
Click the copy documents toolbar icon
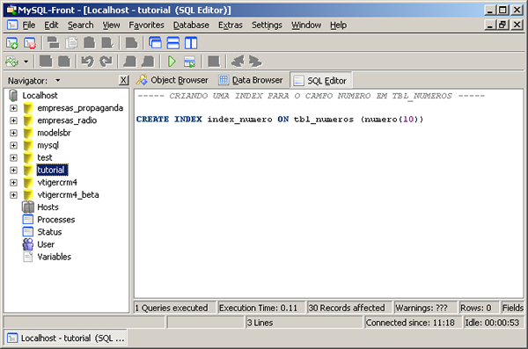[71, 43]
